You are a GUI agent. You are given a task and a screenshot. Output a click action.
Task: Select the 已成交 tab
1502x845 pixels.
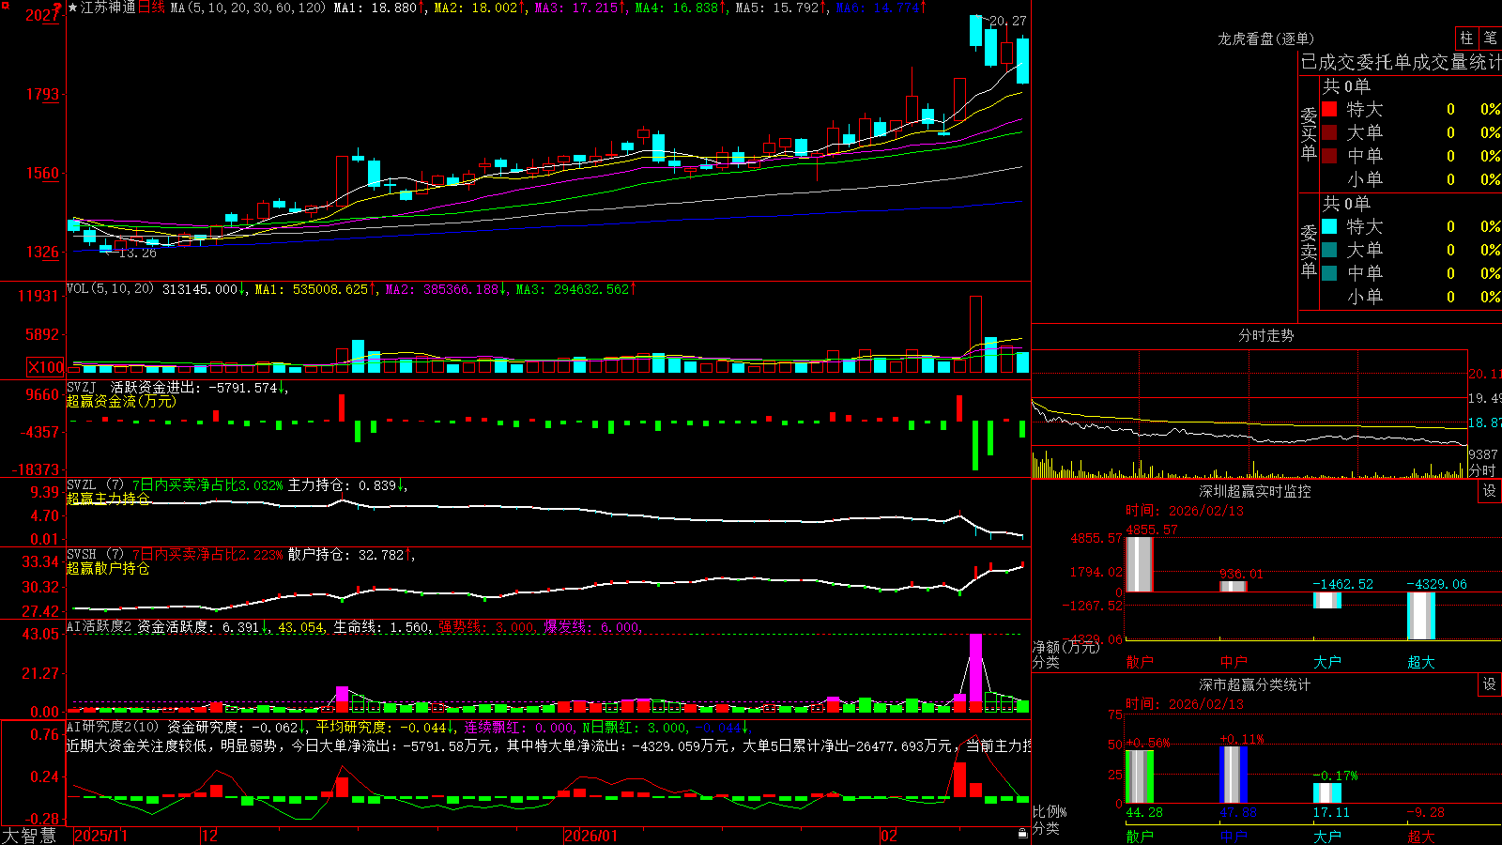[1327, 63]
